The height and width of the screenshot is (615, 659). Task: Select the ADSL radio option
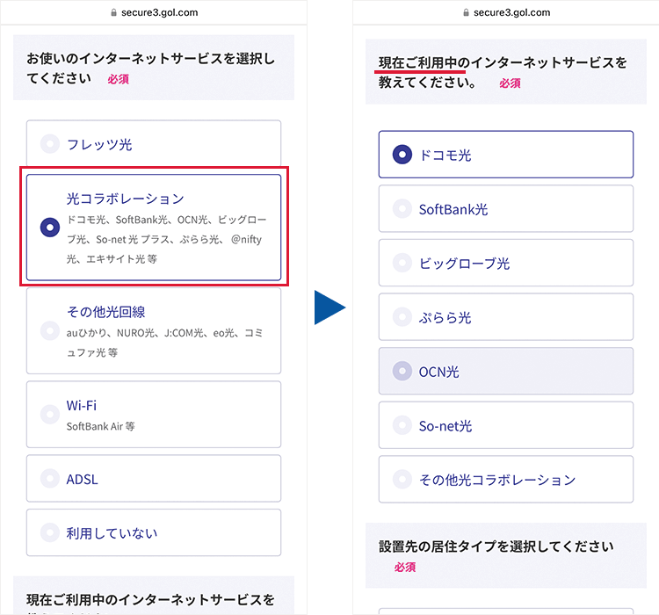pyautogui.click(x=154, y=478)
